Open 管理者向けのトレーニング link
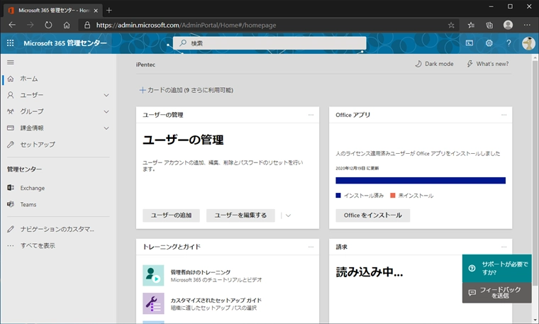 [x=201, y=272]
